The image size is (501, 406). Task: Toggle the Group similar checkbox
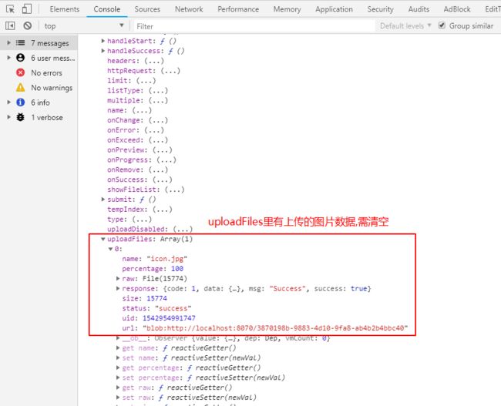[x=442, y=25]
